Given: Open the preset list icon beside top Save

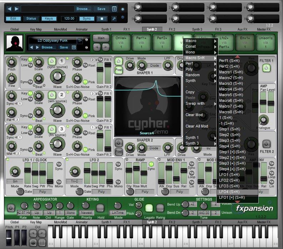Looking at the screenshot, I should coord(114,9).
